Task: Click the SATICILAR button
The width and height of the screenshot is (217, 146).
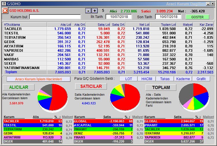Action: (91, 86)
